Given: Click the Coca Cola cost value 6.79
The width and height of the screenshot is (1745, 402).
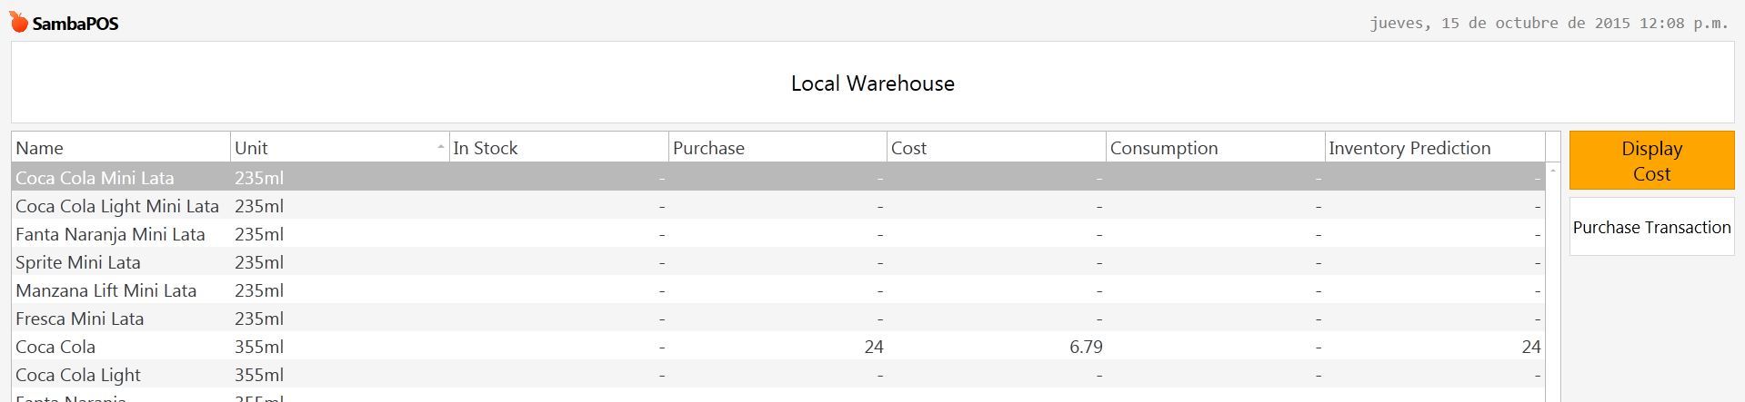Looking at the screenshot, I should pos(1086,347).
